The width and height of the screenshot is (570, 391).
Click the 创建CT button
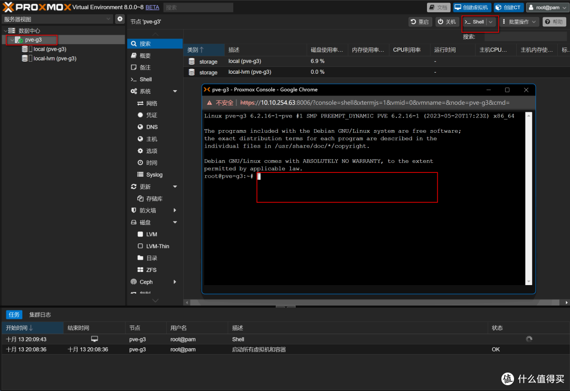pos(508,7)
